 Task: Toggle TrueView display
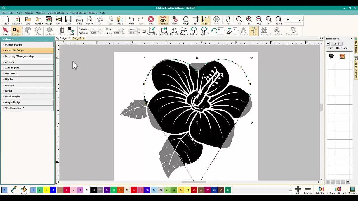[162, 20]
